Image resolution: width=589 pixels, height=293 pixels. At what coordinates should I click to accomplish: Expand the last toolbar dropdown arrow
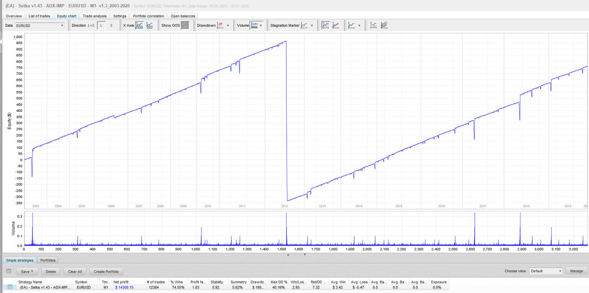click(x=359, y=26)
